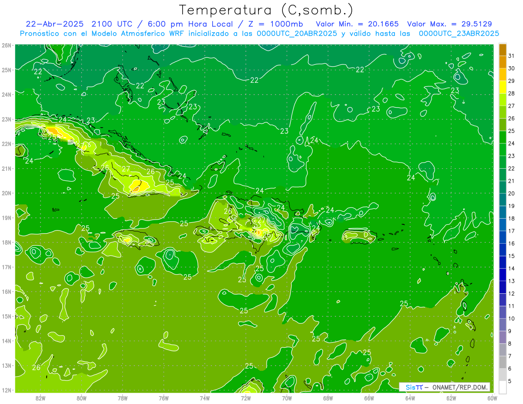
Task: Click the 2100 UTC time text
Action: [x=113, y=24]
